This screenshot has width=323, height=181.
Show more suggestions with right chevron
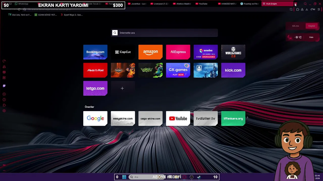pyautogui.click(x=247, y=117)
